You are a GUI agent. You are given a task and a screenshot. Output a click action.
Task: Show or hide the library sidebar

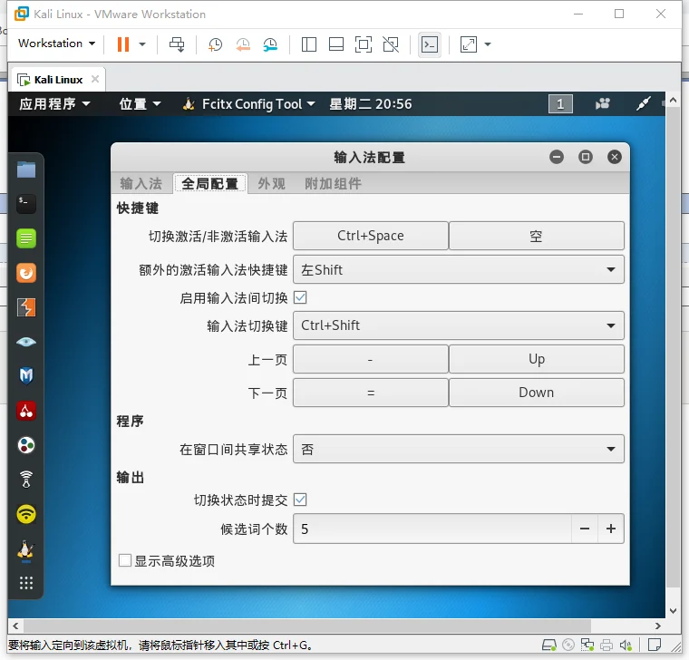coord(309,44)
